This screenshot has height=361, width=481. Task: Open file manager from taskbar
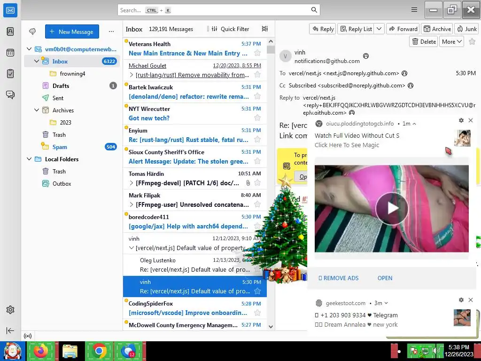point(70,351)
